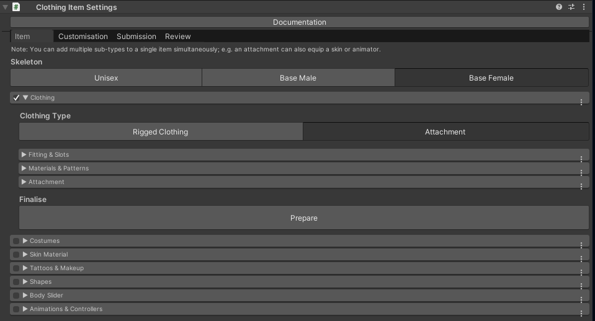Viewport: 595px width, 321px height.
Task: Click the Prepare button
Action: click(303, 218)
